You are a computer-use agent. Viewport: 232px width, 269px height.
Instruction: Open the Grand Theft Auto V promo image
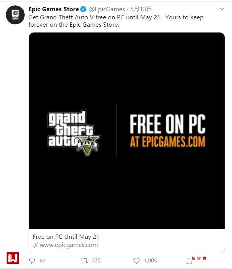pyautogui.click(x=127, y=130)
